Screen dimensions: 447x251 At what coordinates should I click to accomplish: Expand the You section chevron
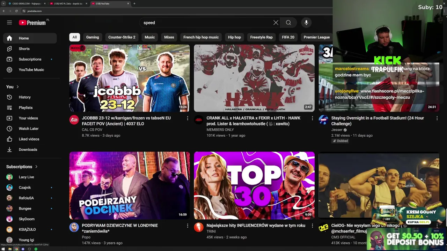(x=17, y=87)
